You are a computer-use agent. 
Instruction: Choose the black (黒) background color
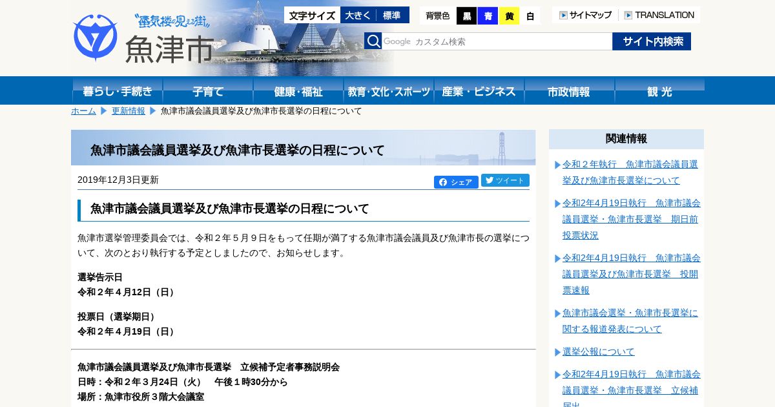click(x=466, y=16)
